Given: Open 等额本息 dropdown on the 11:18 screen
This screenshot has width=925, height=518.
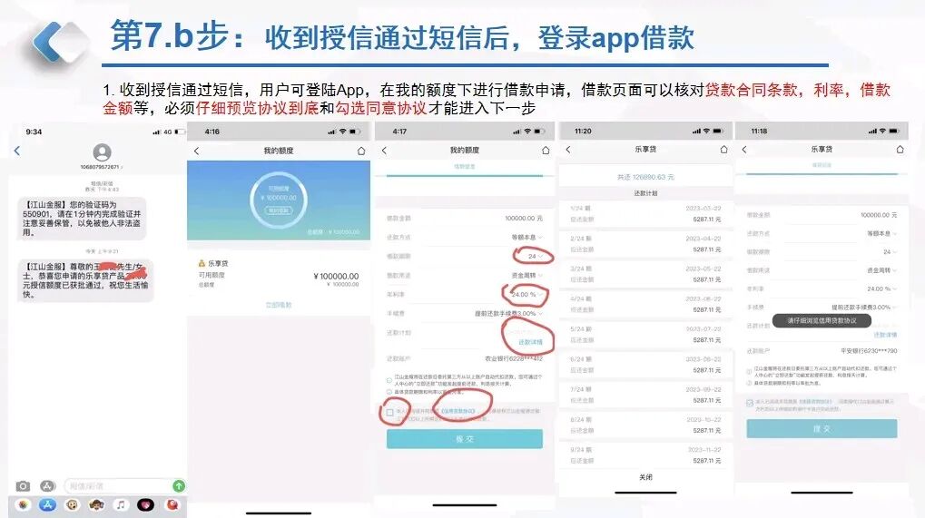Looking at the screenshot, I should point(881,233).
